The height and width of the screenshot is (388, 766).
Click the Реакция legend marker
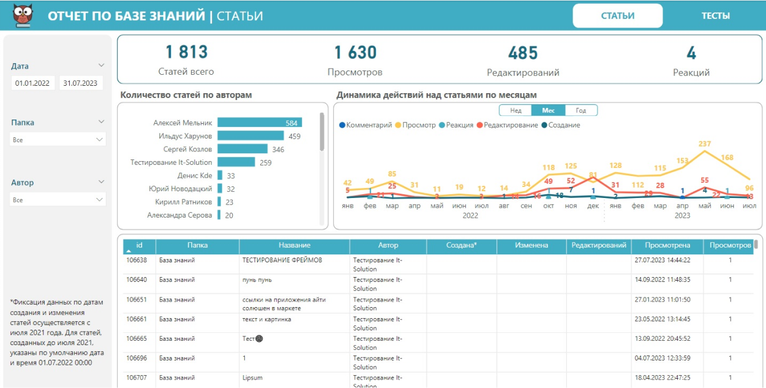441,125
